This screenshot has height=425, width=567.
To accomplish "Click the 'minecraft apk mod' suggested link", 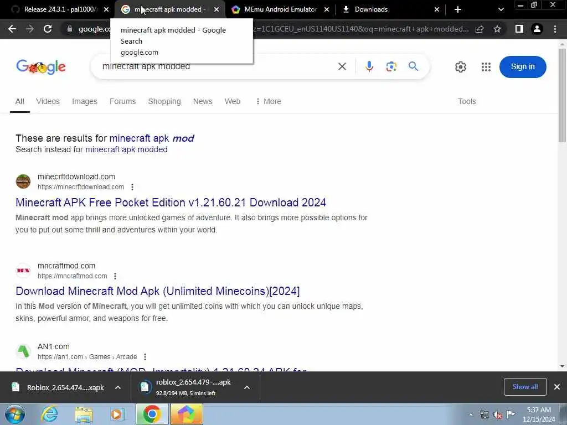I will tap(152, 138).
